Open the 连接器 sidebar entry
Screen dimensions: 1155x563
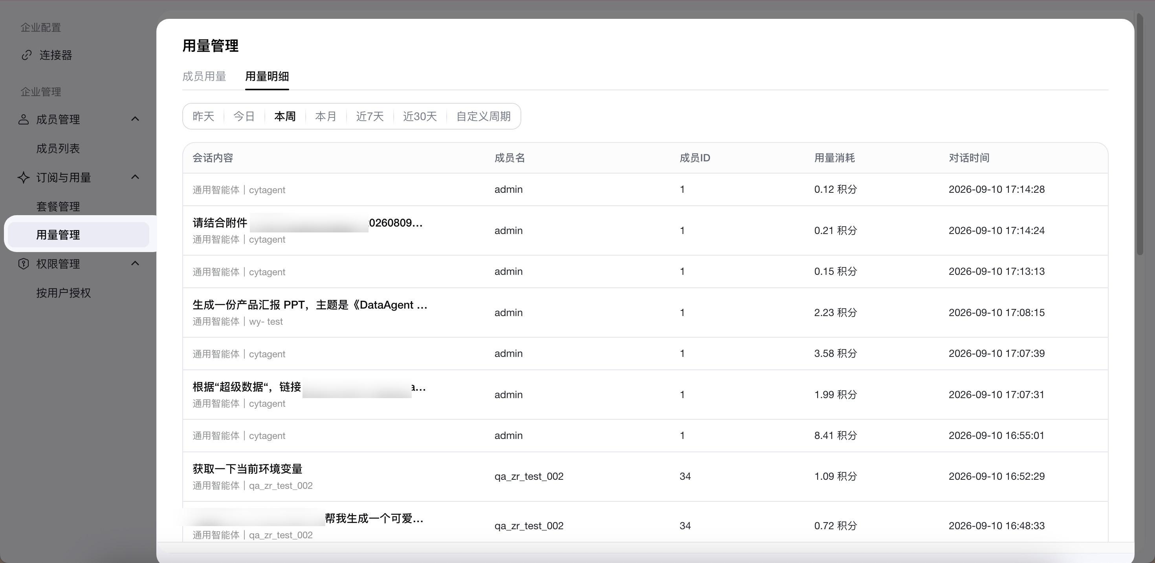coord(56,55)
